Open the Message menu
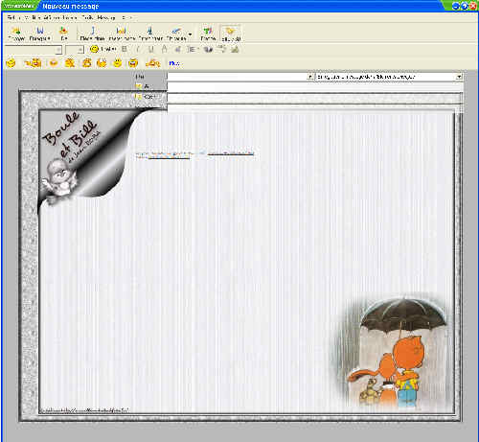 [106, 17]
